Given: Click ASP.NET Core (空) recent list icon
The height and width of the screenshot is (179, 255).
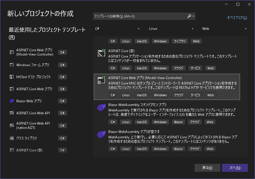Looking at the screenshot, I should click(x=12, y=150).
